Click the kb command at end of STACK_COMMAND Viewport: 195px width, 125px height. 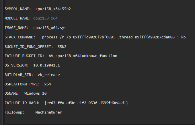coord(183,37)
